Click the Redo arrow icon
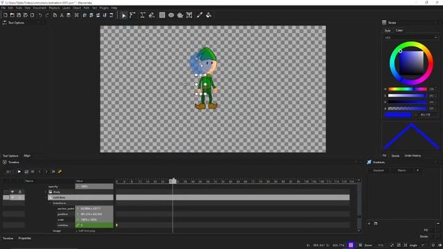443x249 pixels. click(x=47, y=15)
